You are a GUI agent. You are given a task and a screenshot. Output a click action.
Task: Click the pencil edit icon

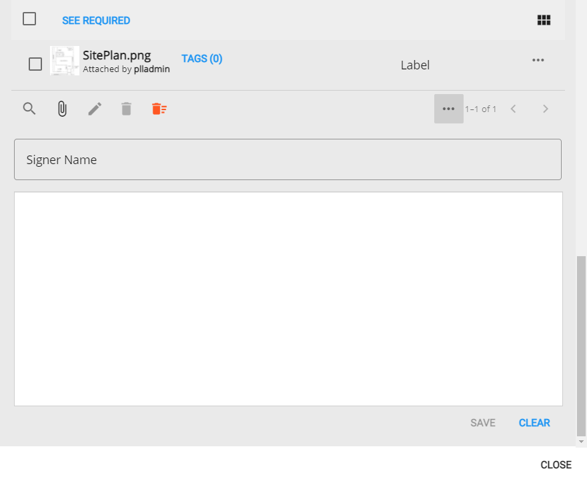pyautogui.click(x=95, y=109)
